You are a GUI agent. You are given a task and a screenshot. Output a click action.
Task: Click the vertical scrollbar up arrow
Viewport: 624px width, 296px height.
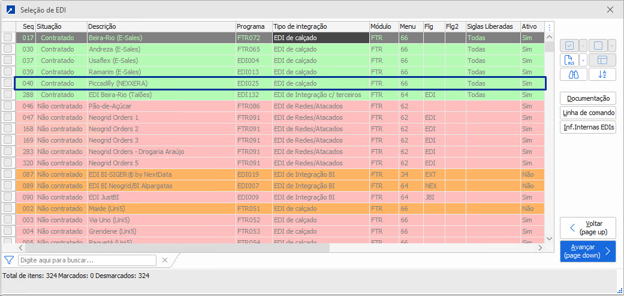tap(549, 37)
